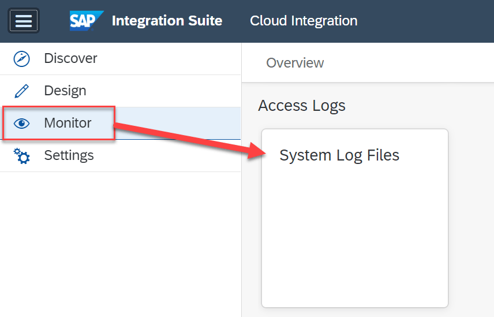Click empty header bar right of Cloud Integration
Viewport: 494px width, 317px height.
click(x=427, y=21)
